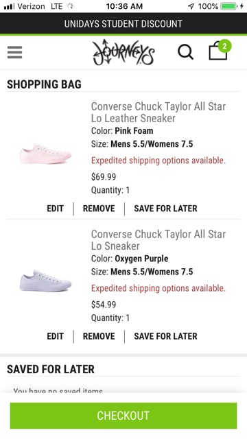Remove the Oxygen Purple sneaker
The width and height of the screenshot is (247, 439).
tap(99, 336)
